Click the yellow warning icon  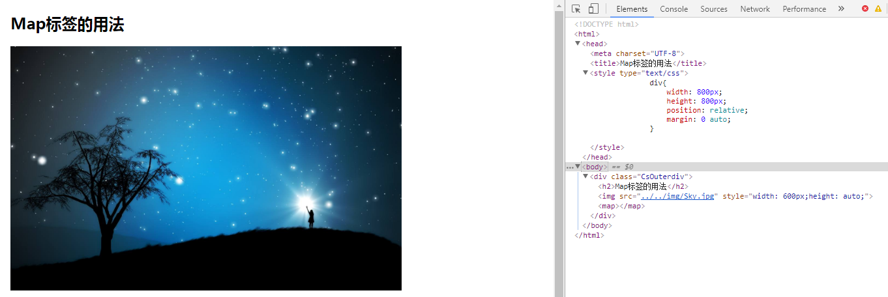coord(878,8)
